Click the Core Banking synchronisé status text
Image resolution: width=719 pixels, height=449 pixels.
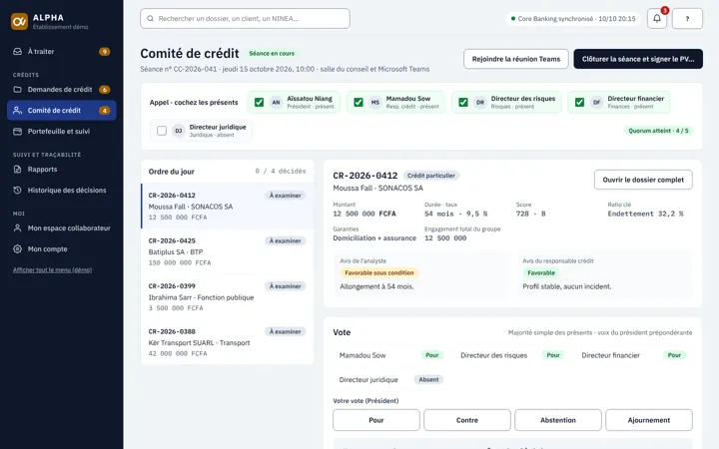pos(576,19)
